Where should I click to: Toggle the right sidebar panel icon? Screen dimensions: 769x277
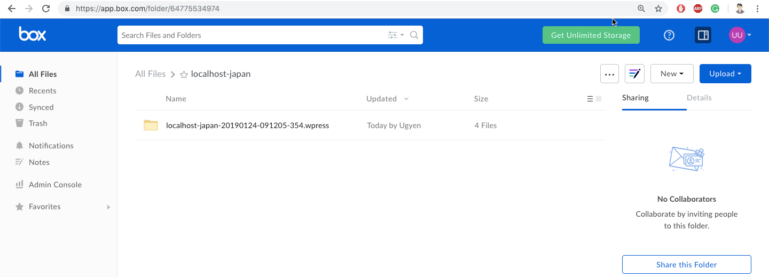coord(703,35)
